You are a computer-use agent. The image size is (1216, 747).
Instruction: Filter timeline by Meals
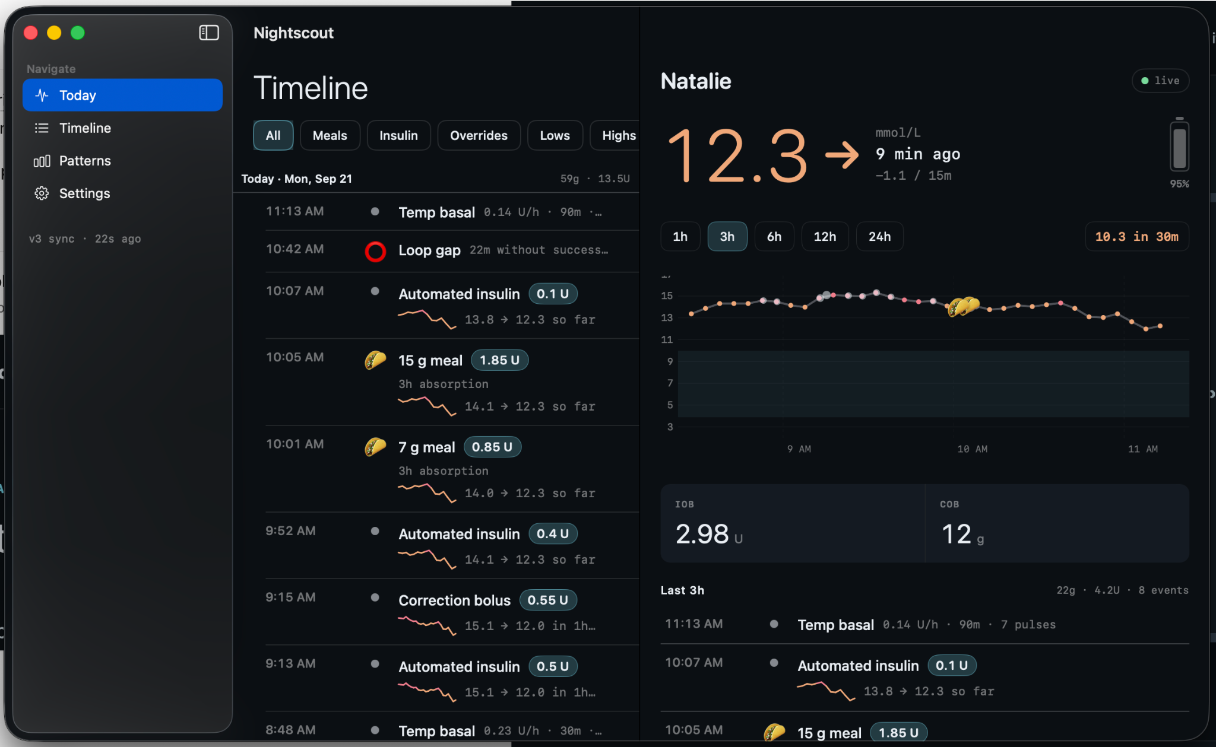pyautogui.click(x=330, y=135)
